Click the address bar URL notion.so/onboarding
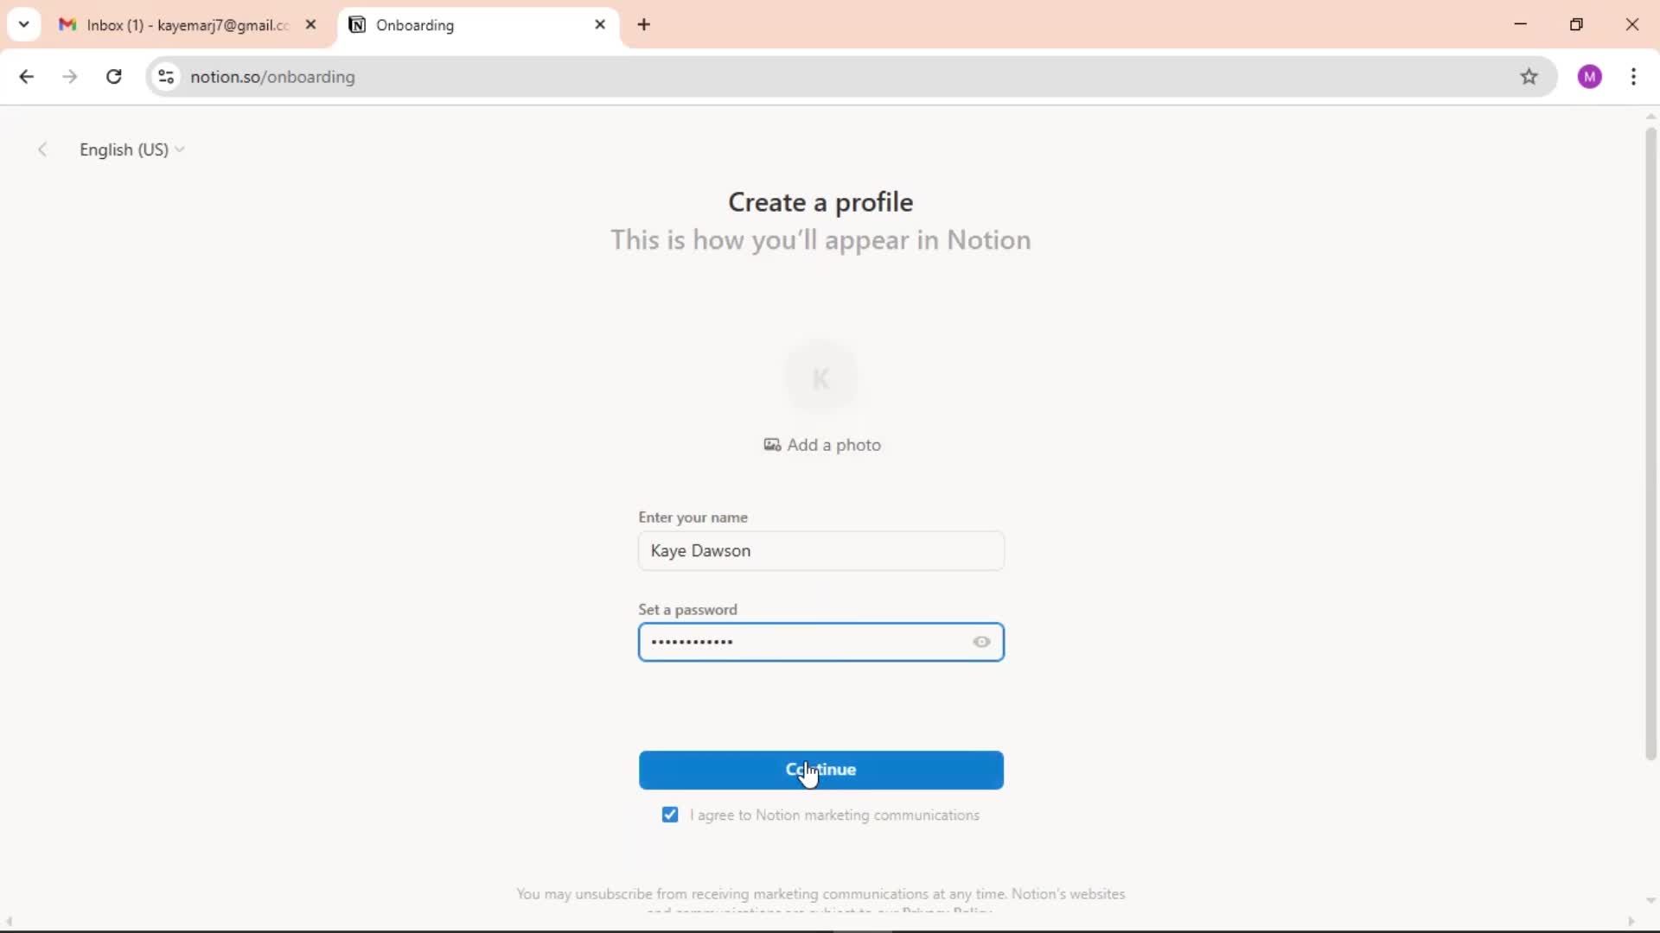This screenshot has width=1660, height=933. (x=273, y=77)
